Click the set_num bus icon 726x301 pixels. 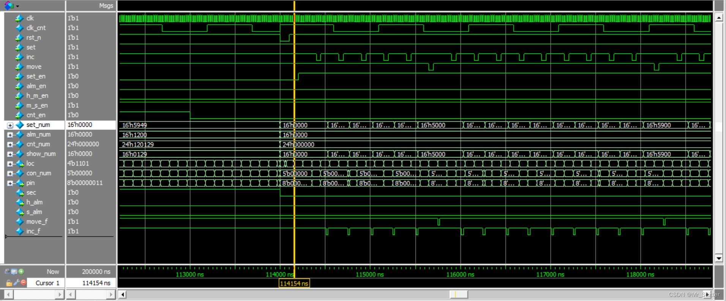pyautogui.click(x=20, y=125)
